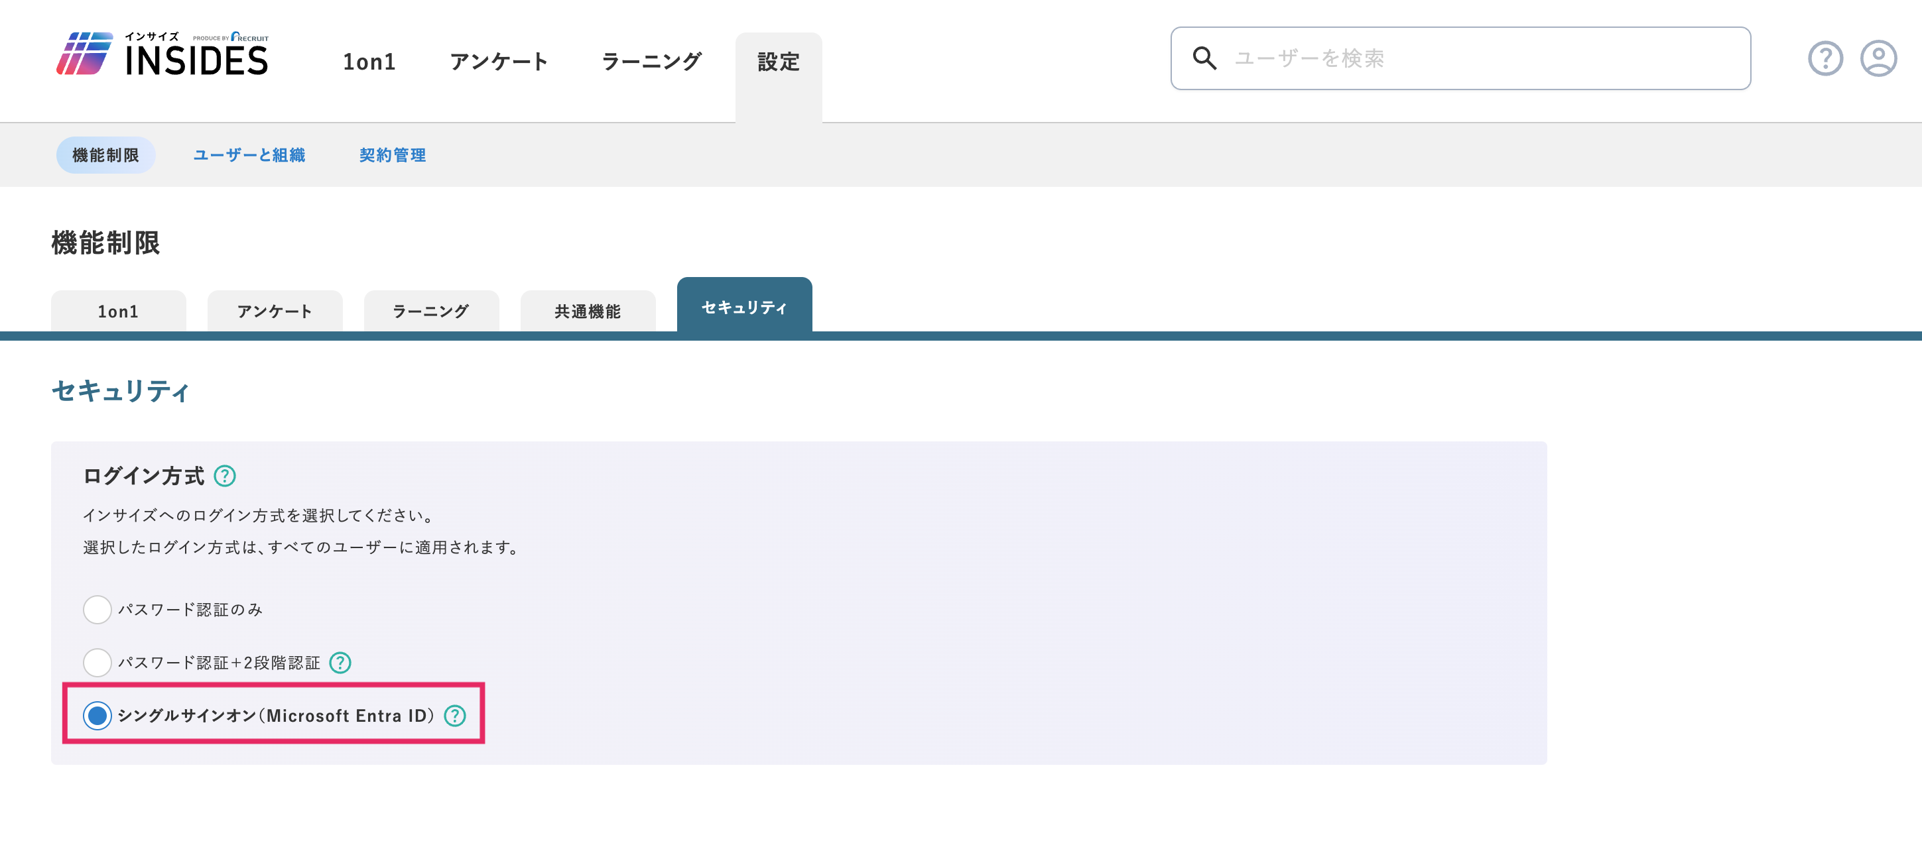This screenshot has height=851, width=1922.
Task: Switch to the アンケート restriction tab
Action: pyautogui.click(x=275, y=311)
